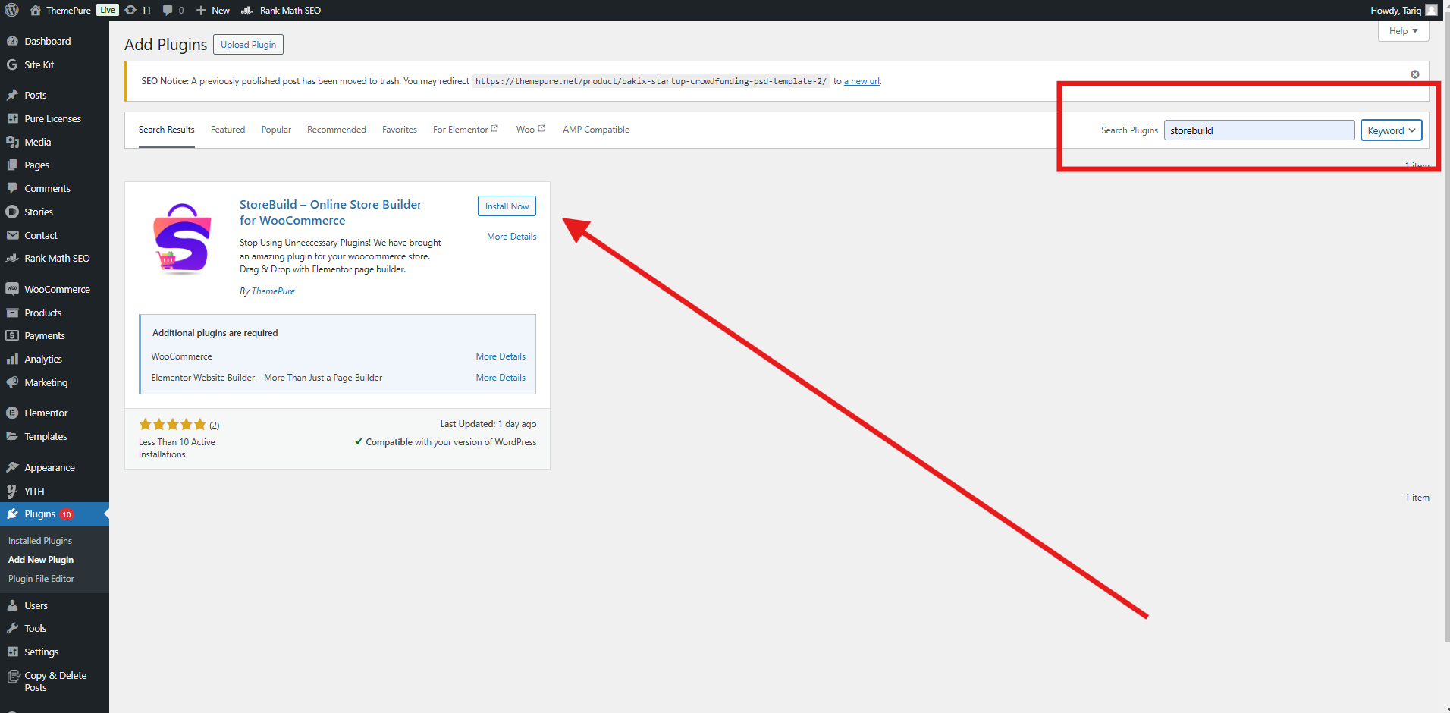Click the Appearance brush icon
Image resolution: width=1450 pixels, height=713 pixels.
(x=12, y=467)
